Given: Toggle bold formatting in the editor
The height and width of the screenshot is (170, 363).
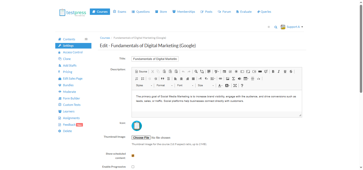Looking at the screenshot, I should (273, 72).
